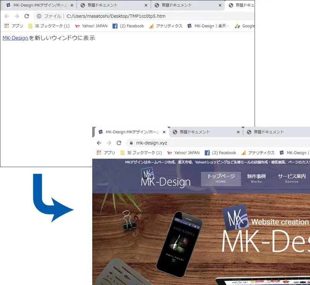Click reload button in the local file window
The height and width of the screenshot is (285, 310).
27,16
